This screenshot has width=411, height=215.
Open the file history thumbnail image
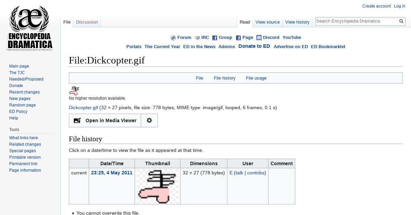point(158,186)
